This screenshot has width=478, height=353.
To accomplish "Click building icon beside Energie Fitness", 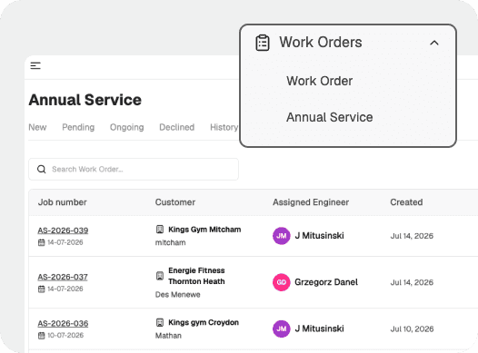I will 160,276.
